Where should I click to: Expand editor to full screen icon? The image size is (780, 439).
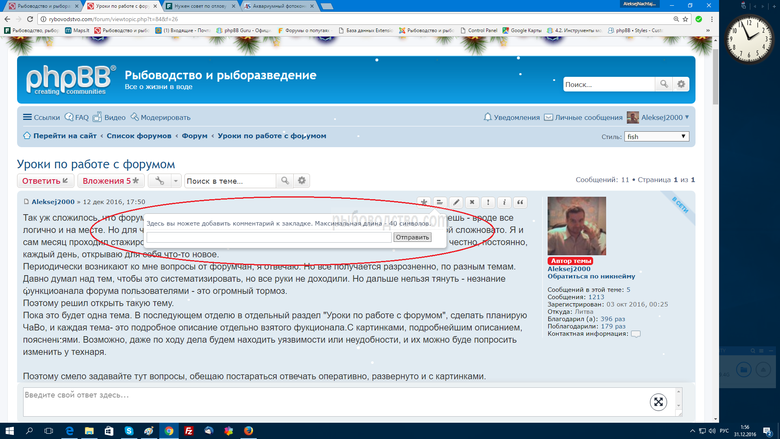click(x=659, y=402)
